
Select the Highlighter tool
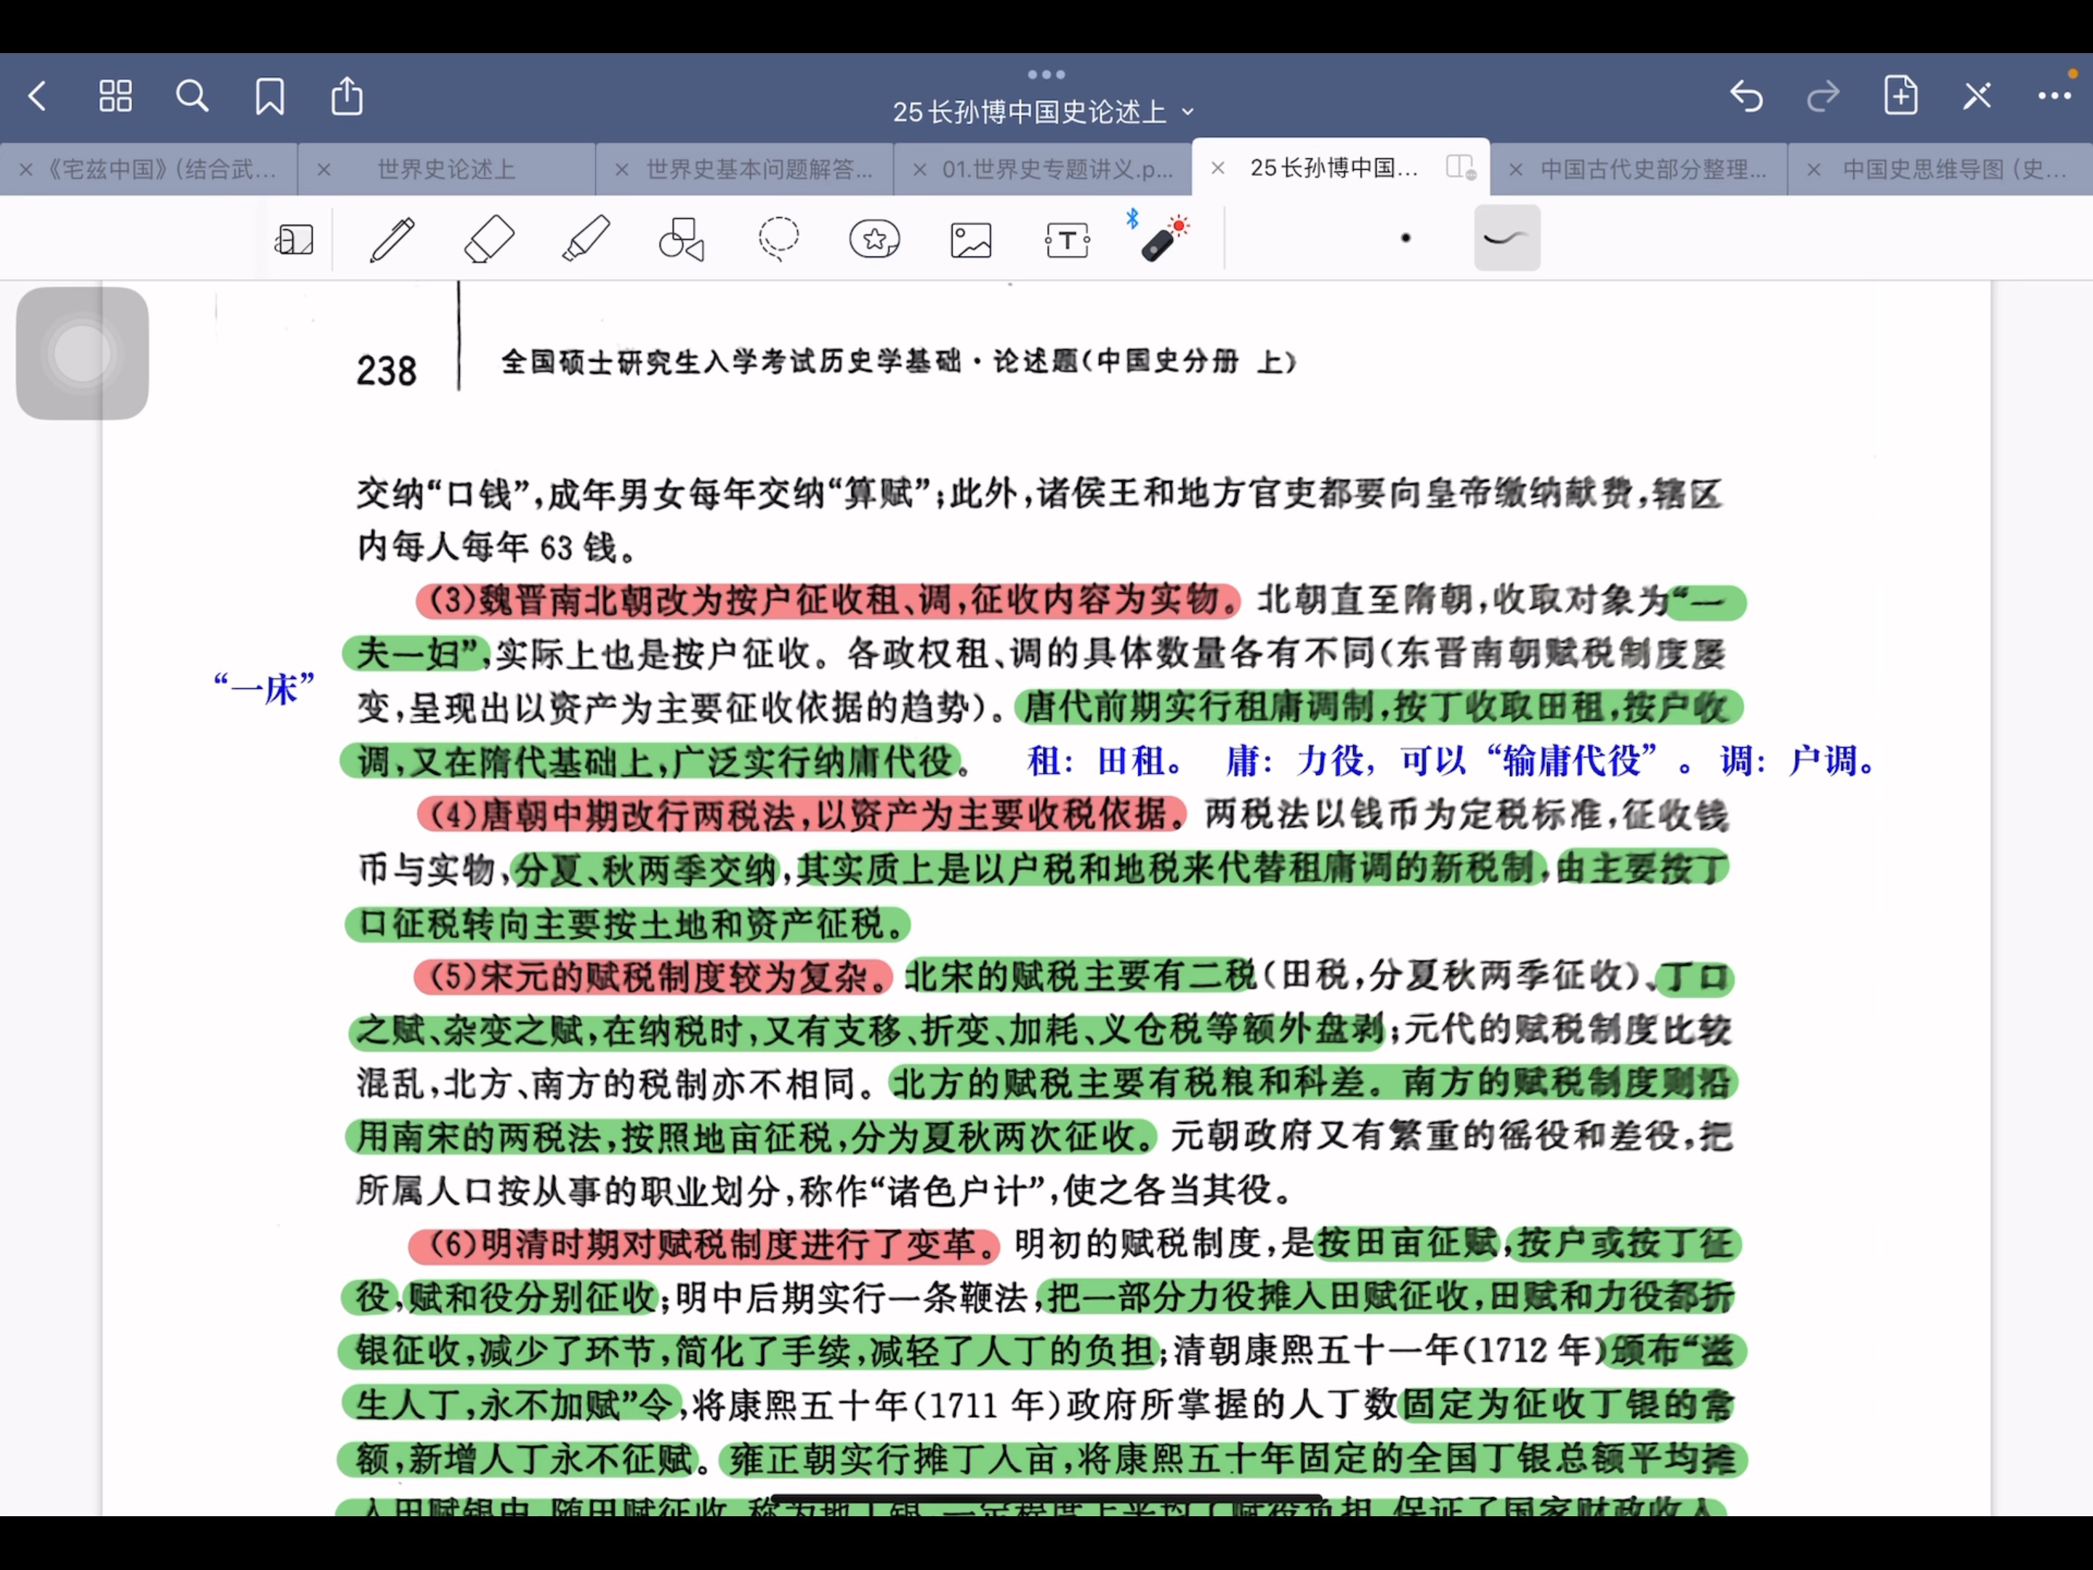click(x=586, y=238)
